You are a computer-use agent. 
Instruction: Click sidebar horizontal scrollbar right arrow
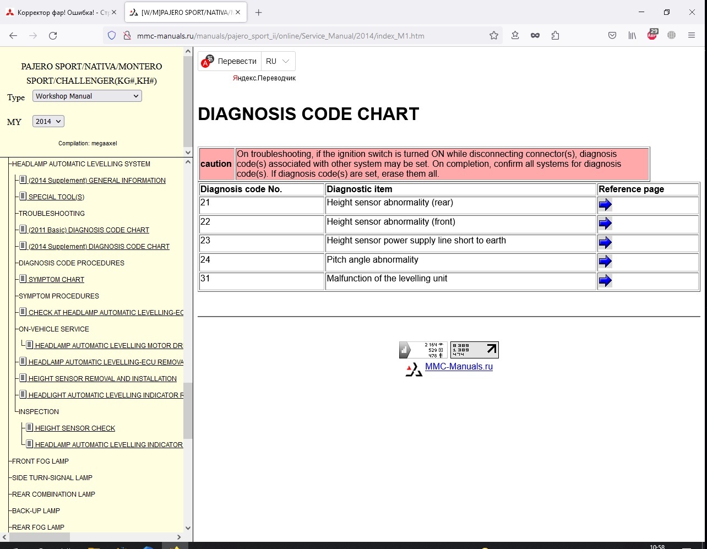tap(178, 537)
